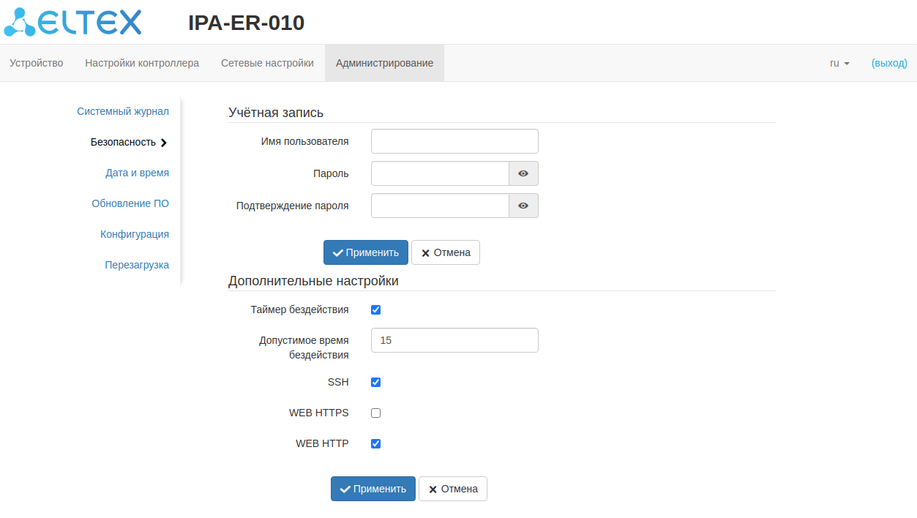Disable the Таймер бездействия checkbox
The image size is (917, 518).
pyautogui.click(x=376, y=309)
